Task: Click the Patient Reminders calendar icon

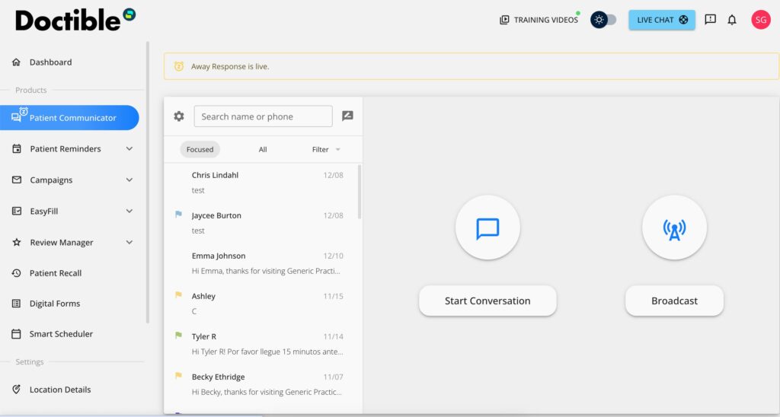Action: pyautogui.click(x=17, y=148)
